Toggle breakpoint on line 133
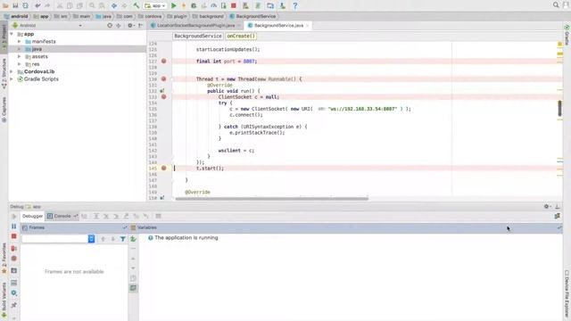This screenshot has height=321, width=571. [x=163, y=97]
